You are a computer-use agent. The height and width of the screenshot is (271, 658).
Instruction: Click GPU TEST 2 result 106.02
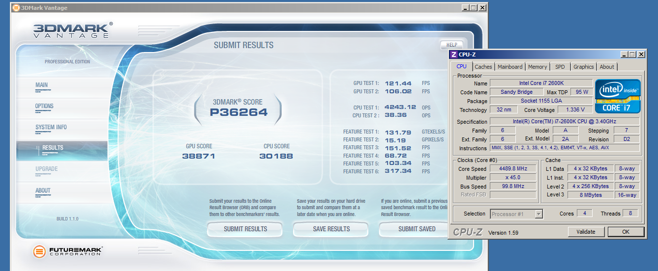click(398, 91)
